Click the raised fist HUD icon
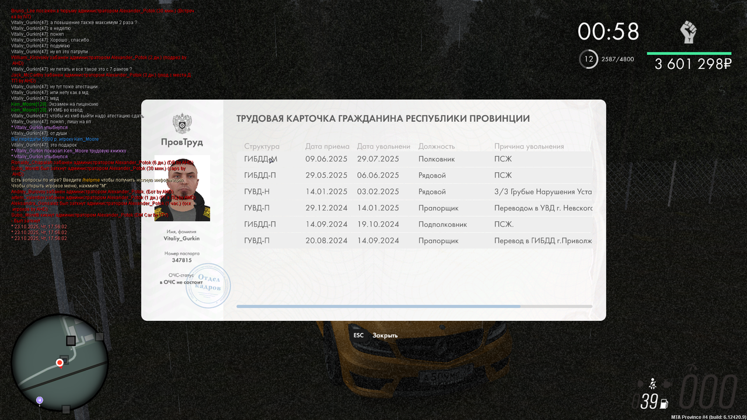This screenshot has height=420, width=747. coord(687,33)
